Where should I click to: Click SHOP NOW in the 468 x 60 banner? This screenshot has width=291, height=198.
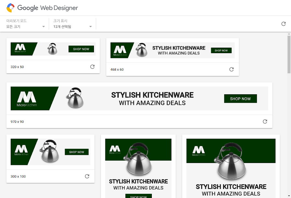click(x=221, y=50)
